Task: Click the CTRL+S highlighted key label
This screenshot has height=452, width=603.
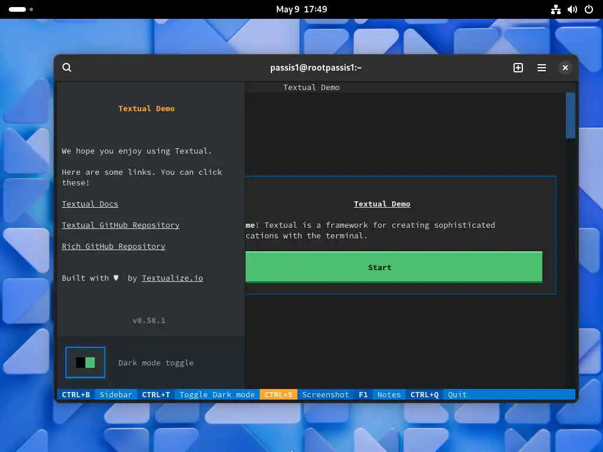Action: tap(278, 395)
